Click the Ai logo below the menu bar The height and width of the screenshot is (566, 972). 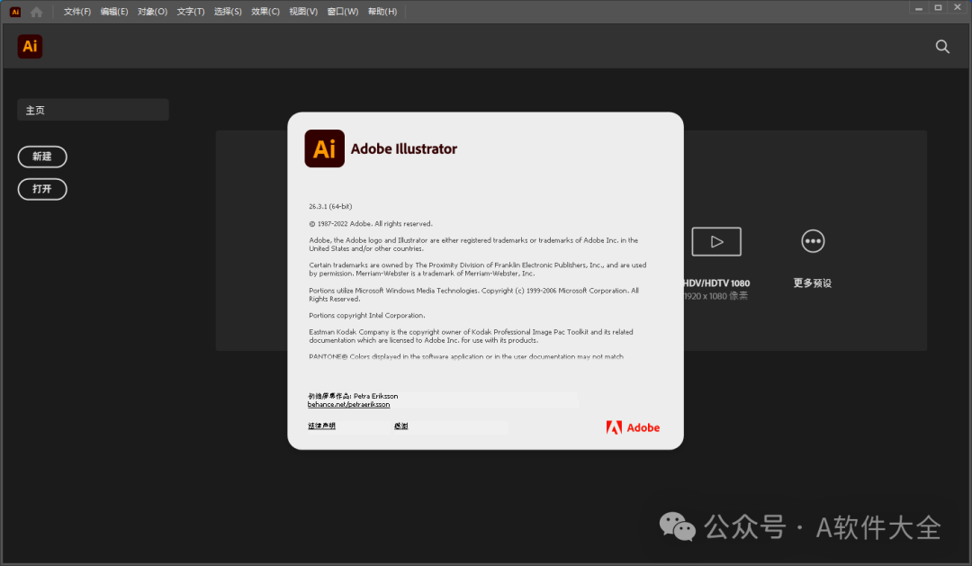(30, 47)
